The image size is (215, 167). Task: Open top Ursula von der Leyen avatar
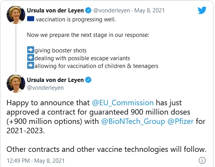16,15
